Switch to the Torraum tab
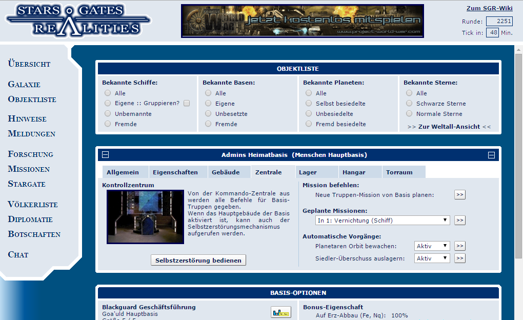Screen dimensions: 523x320 pyautogui.click(x=404, y=172)
